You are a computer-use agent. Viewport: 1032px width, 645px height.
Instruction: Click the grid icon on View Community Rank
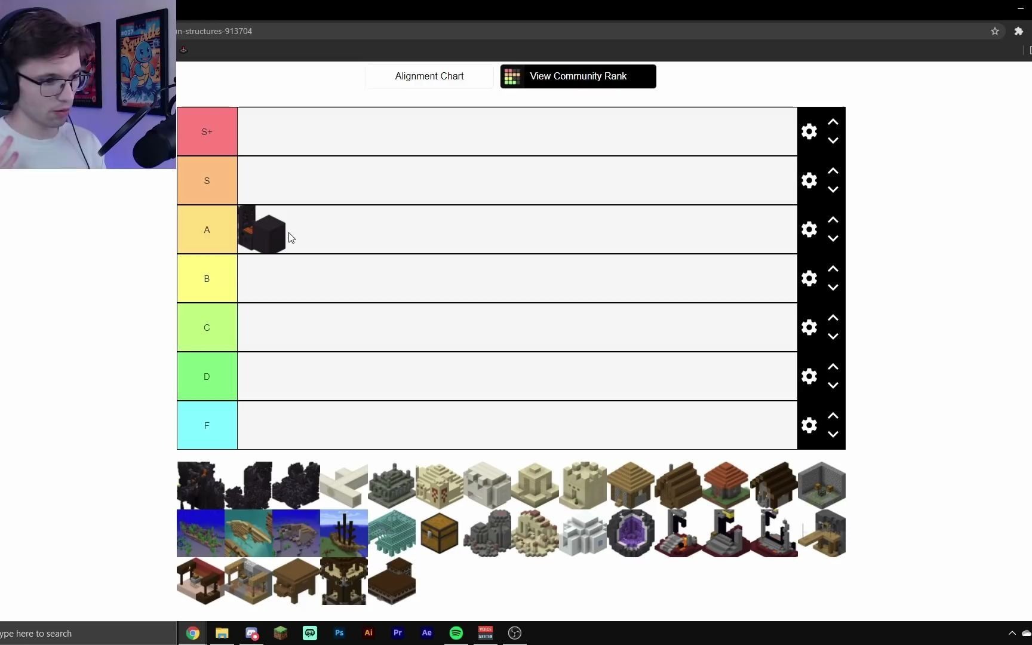[x=512, y=76]
